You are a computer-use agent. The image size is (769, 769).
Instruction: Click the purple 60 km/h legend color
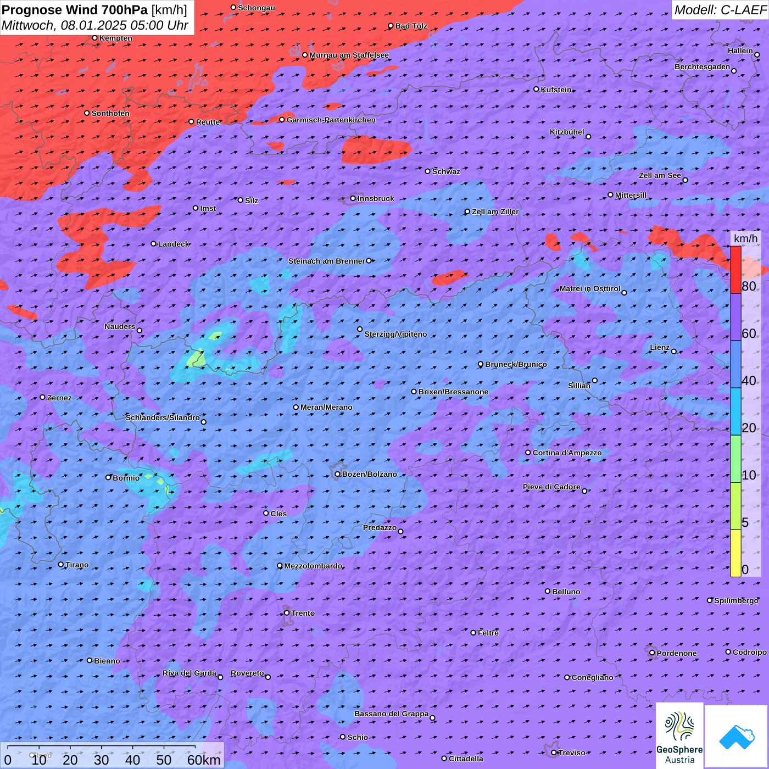pos(735,317)
